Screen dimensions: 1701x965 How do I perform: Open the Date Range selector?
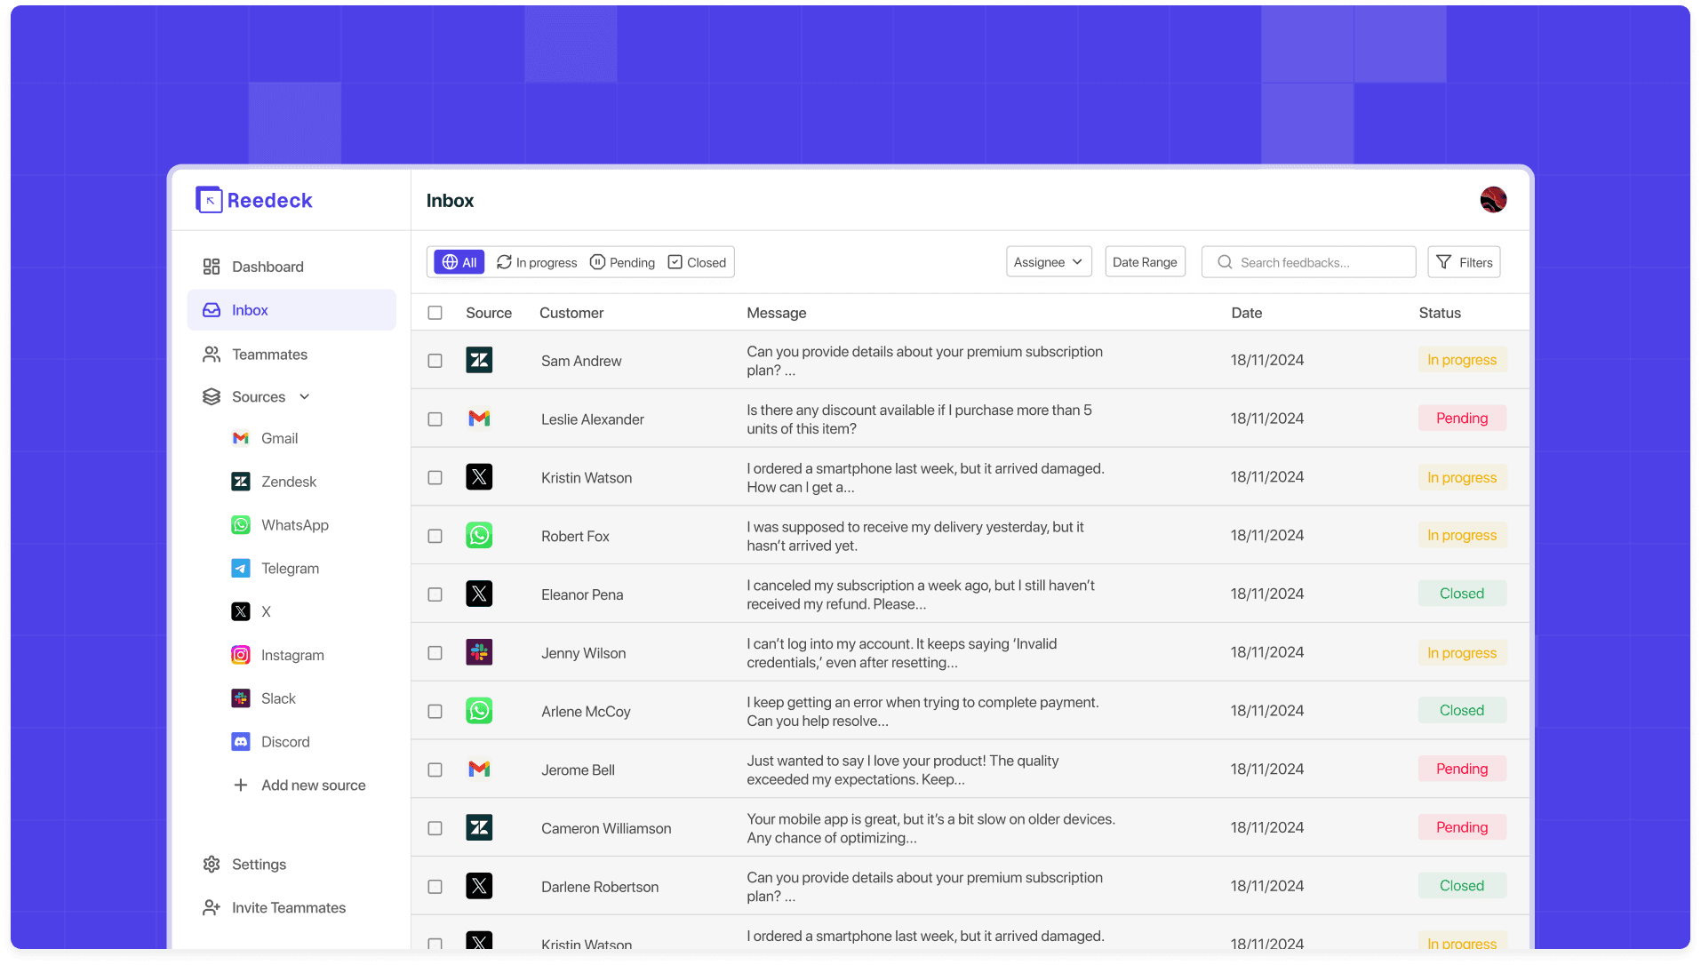click(1144, 261)
